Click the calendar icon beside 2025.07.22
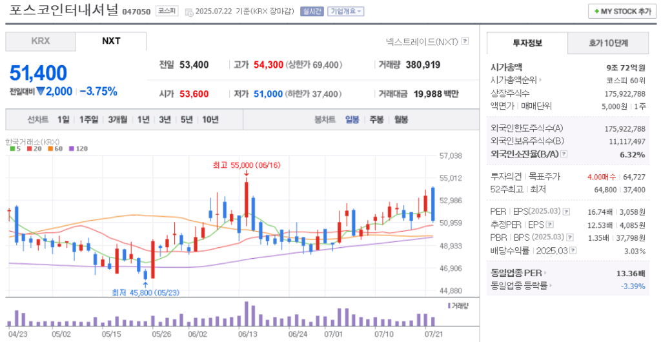 [x=189, y=12]
